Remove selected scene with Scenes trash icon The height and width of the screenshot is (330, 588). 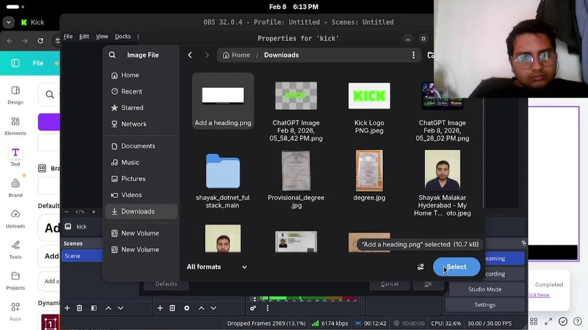(x=79, y=308)
